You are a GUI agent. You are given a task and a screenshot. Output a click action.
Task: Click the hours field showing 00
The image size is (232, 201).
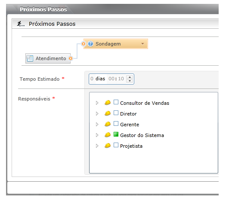(111, 79)
